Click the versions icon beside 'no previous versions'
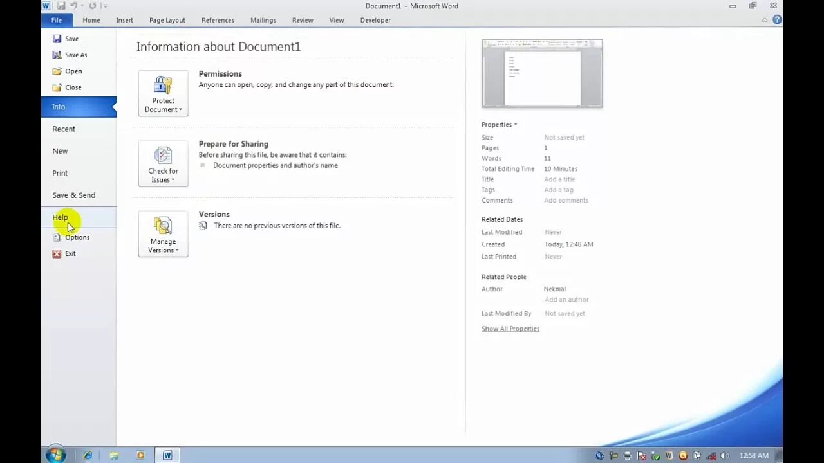This screenshot has height=463, width=824. (x=203, y=226)
